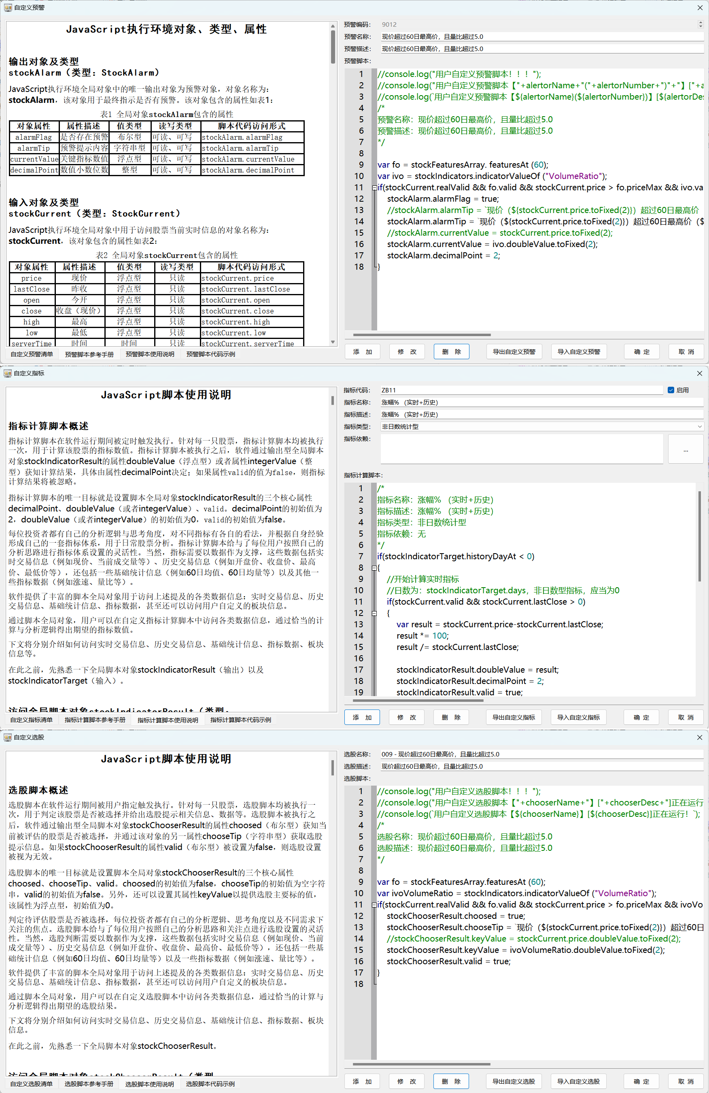Open the 指标计算脚本代码示例 tab
The height and width of the screenshot is (1093, 709).
click(240, 720)
